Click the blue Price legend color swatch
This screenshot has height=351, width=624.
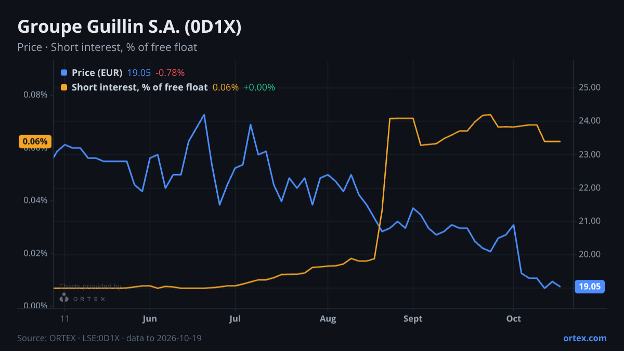point(64,73)
